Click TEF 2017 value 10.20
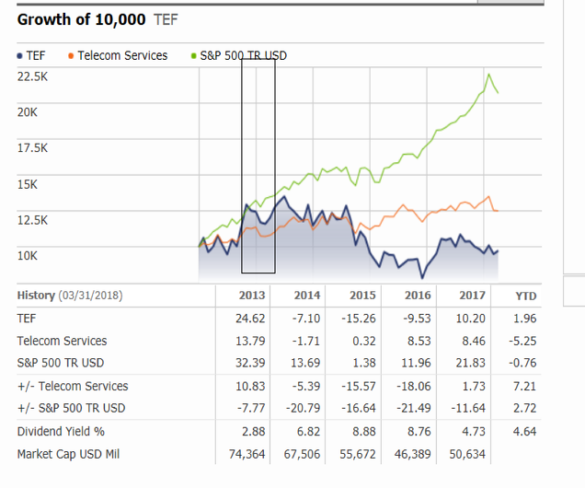Viewport: 585px width, 488px height. click(470, 319)
